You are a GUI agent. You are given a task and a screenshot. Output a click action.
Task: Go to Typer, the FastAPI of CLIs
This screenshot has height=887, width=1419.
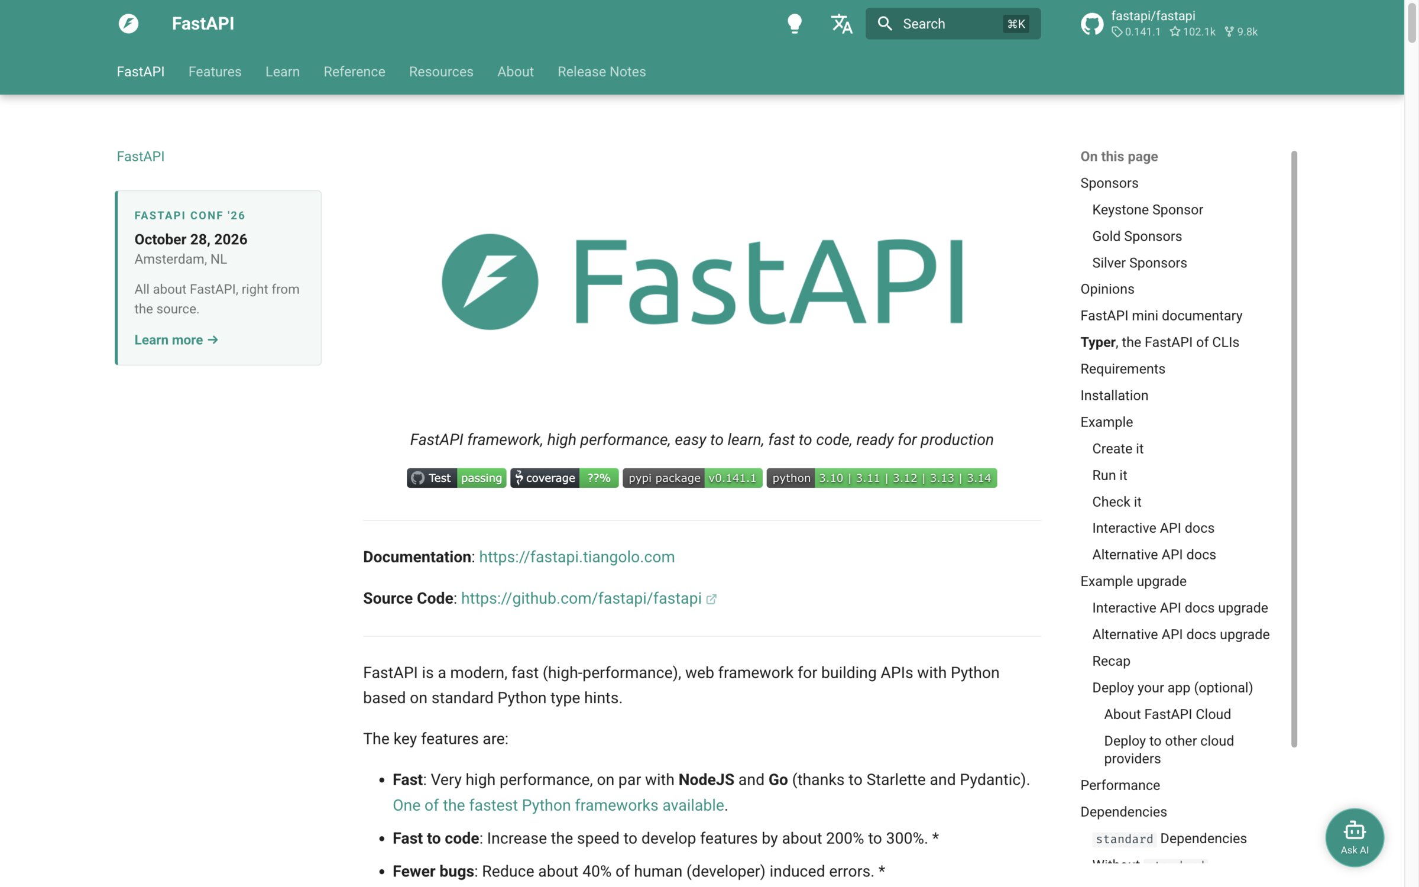1159,342
